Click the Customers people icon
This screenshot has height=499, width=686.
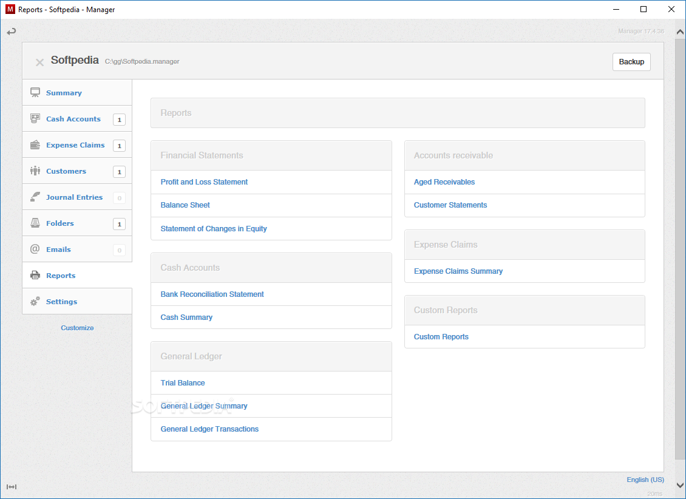[x=35, y=171]
